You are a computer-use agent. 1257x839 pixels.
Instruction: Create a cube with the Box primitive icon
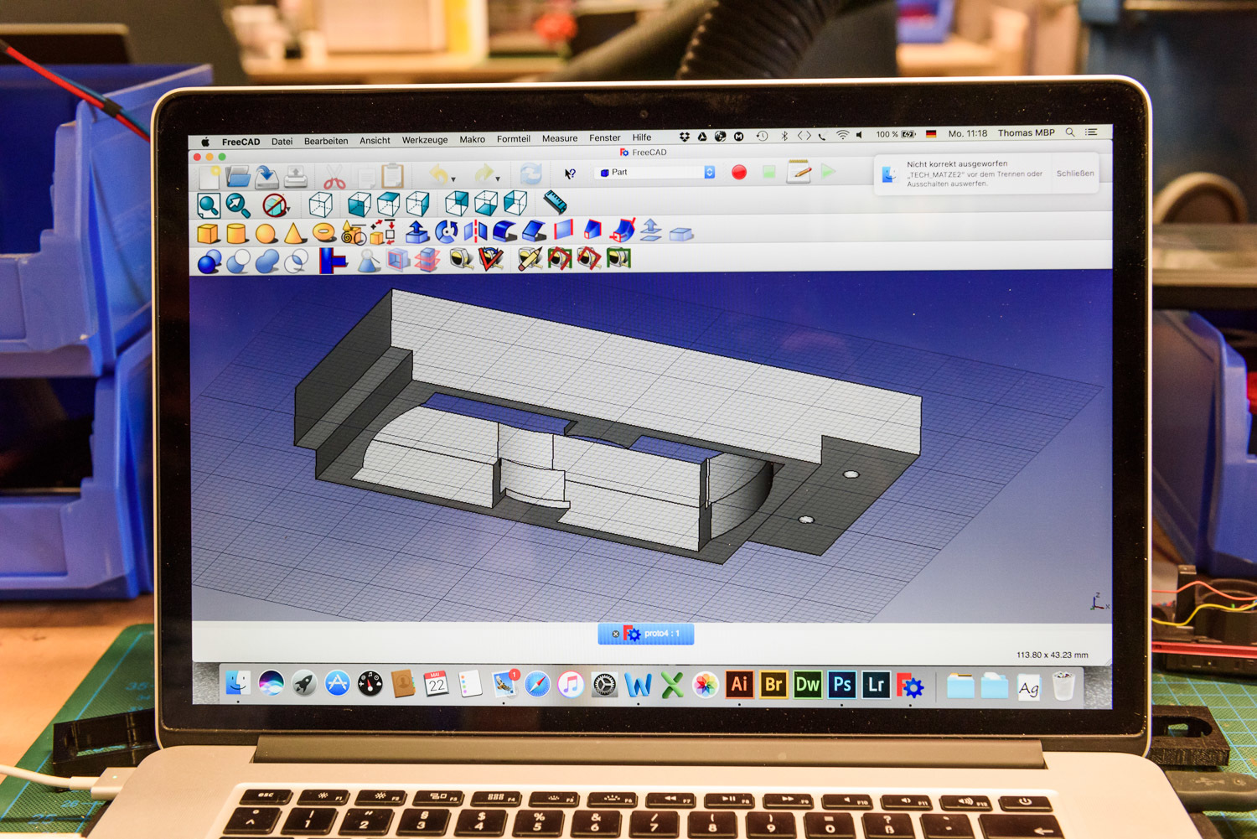click(208, 234)
